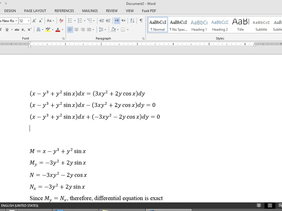This screenshot has width=282, height=211.
Task: Select the Grow Font button
Action: 34,21
